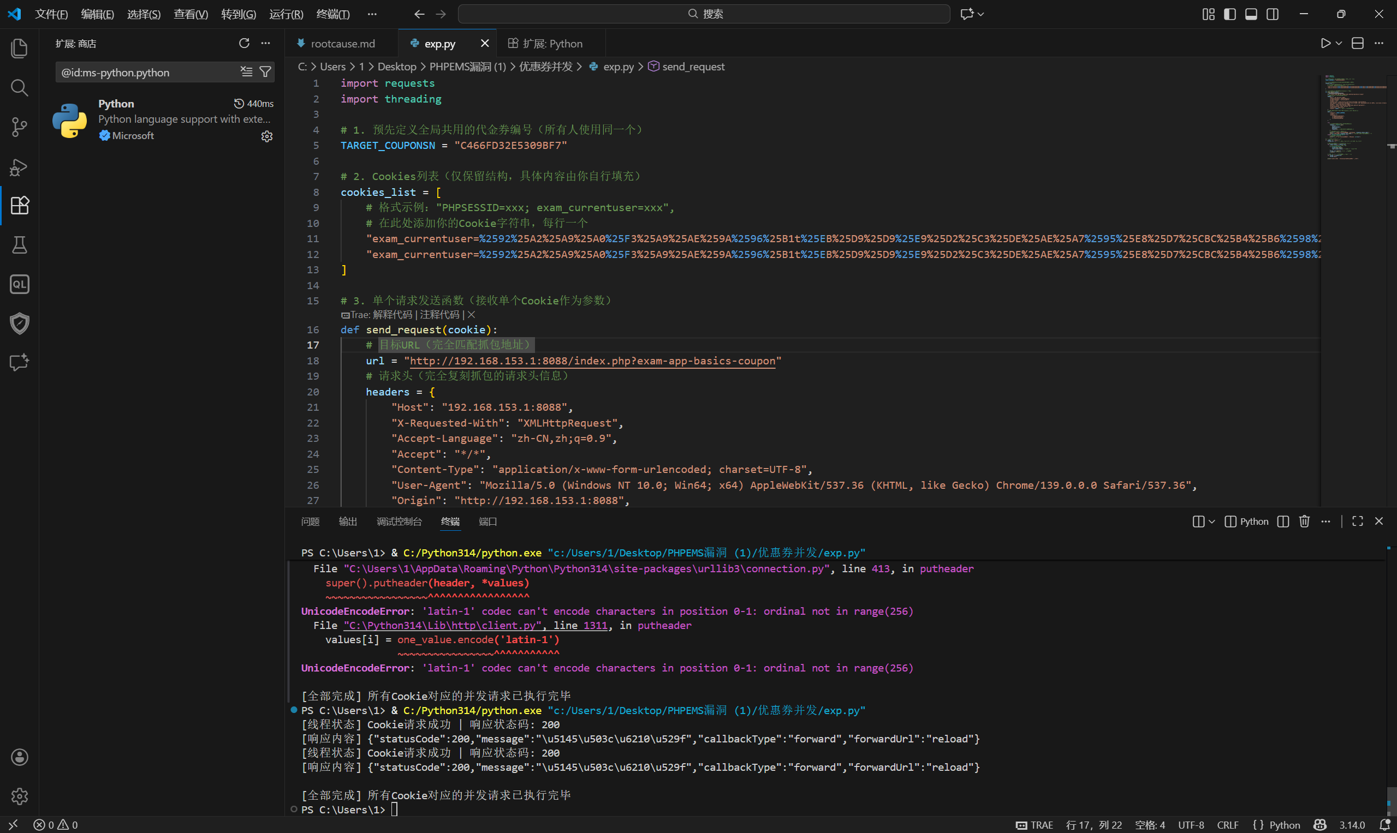Switch to the 问题 panel tab
The image size is (1397, 833).
coord(310,522)
